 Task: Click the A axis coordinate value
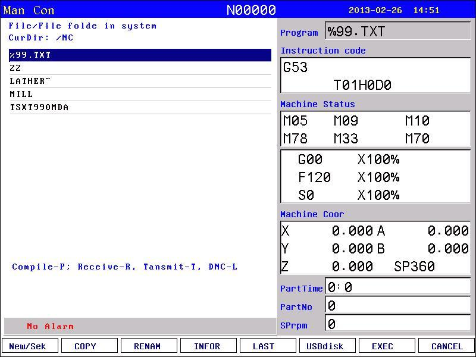point(448,231)
